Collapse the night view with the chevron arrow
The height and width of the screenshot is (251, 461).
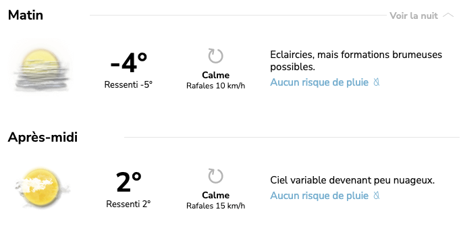coord(448,16)
